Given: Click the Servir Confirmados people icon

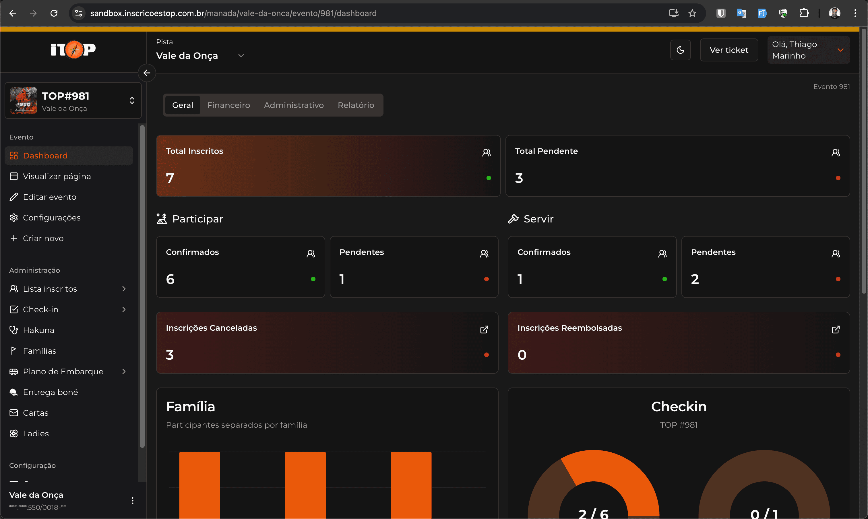Looking at the screenshot, I should pos(662,253).
